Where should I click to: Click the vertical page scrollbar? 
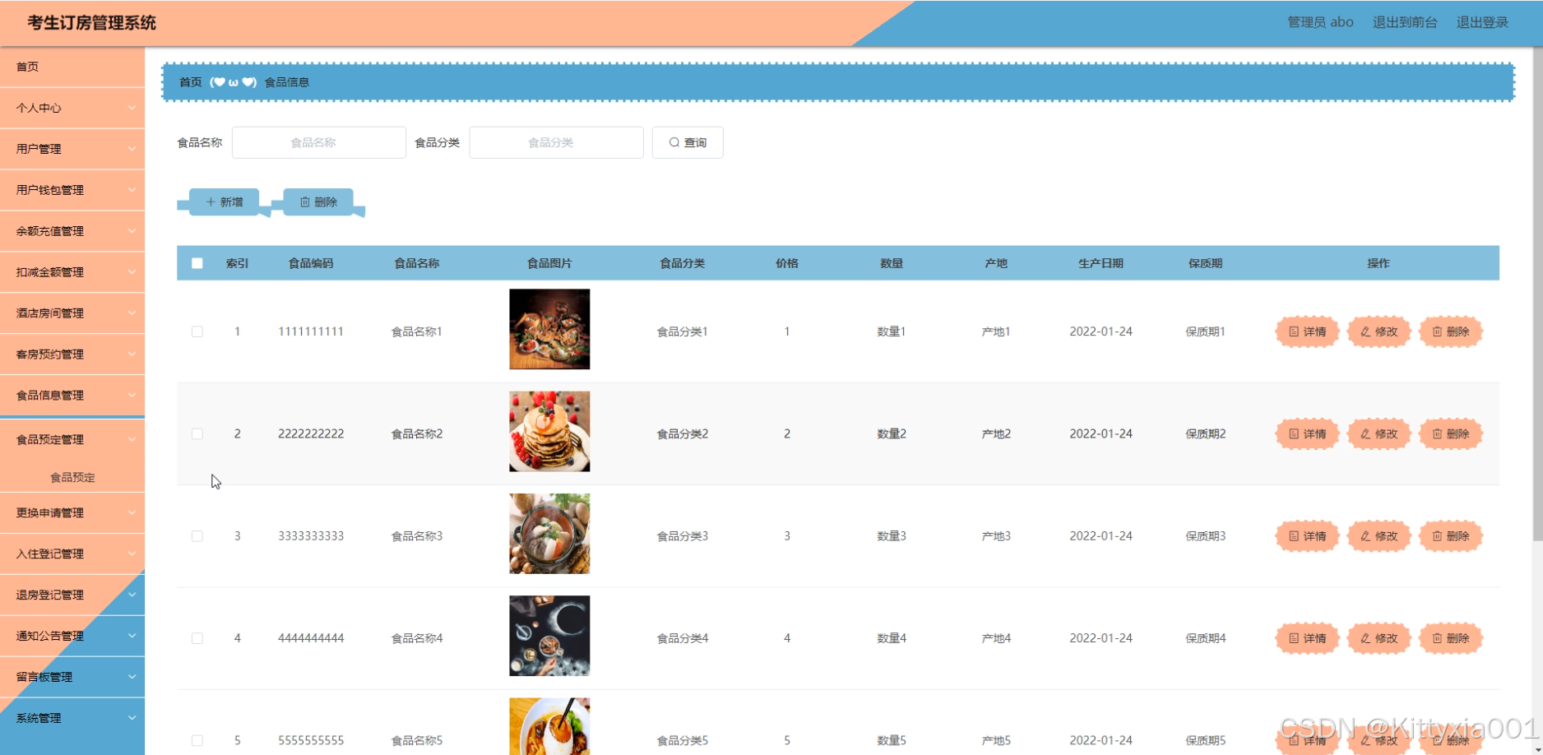tap(1537, 294)
